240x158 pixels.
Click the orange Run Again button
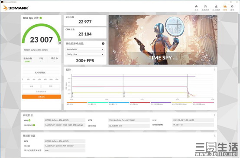[x=42, y=97]
